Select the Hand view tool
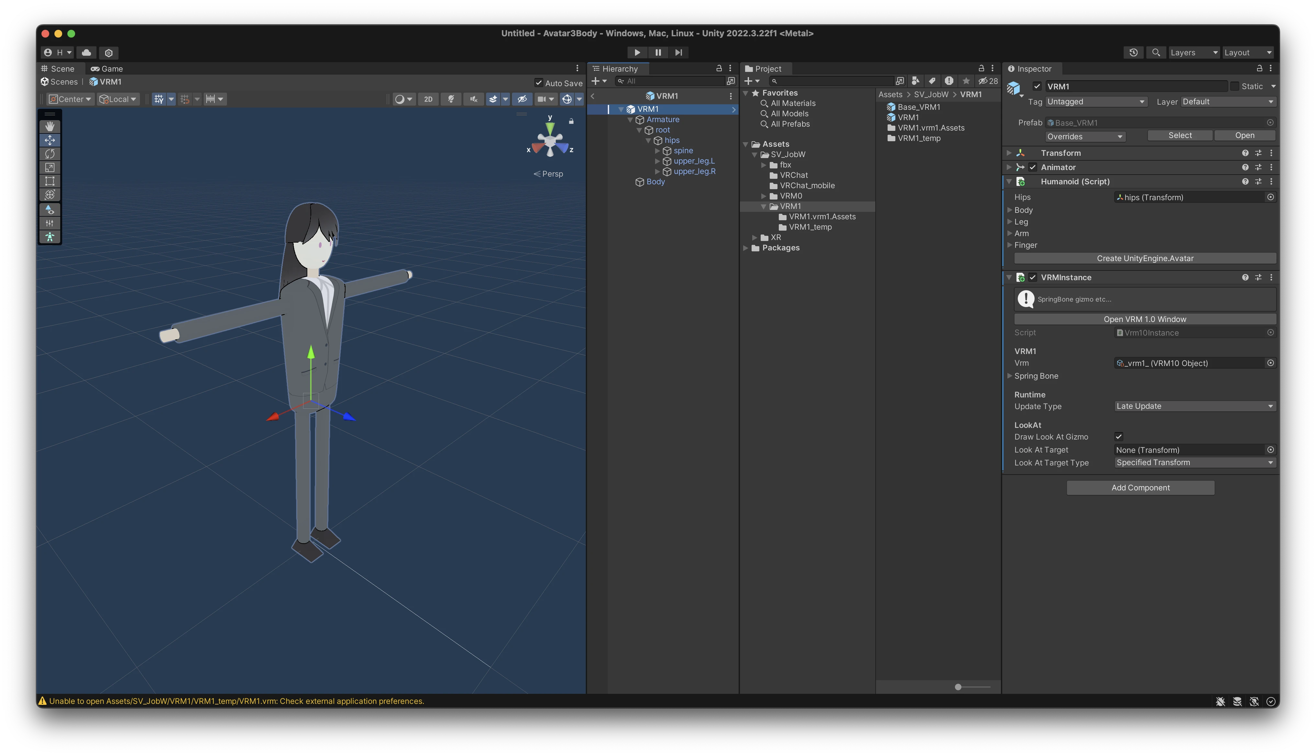Screen dimensions: 1316x756 coord(50,126)
